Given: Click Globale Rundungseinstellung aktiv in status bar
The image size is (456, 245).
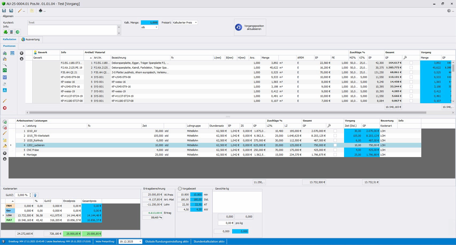Looking at the screenshot, I should coord(167,242).
